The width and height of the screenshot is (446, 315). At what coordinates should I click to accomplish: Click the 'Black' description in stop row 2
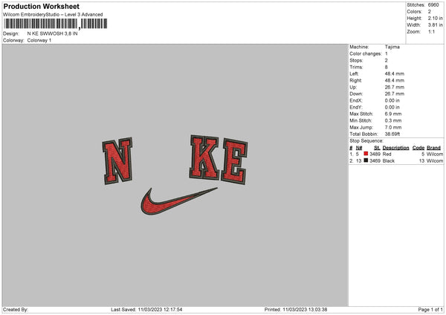tap(389, 161)
